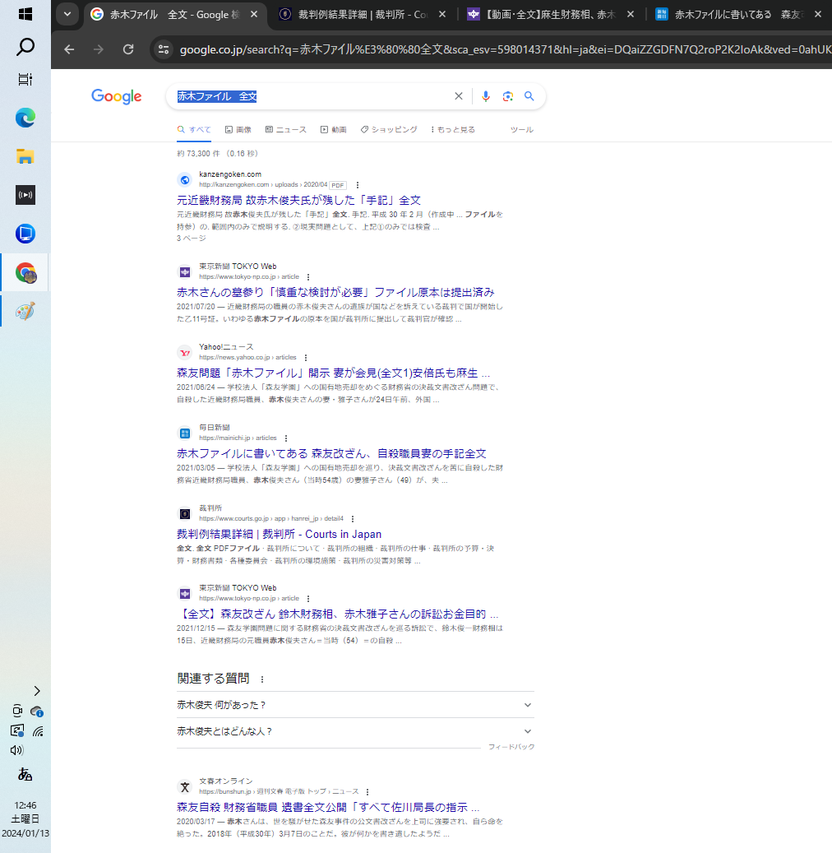
Task: Open the ツール search tools button
Action: pos(521,129)
